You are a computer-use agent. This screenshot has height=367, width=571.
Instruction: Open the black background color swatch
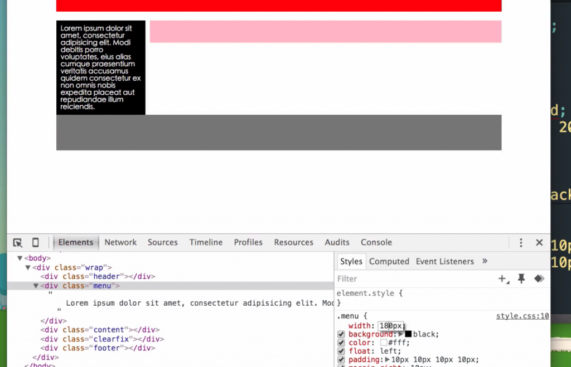[408, 334]
